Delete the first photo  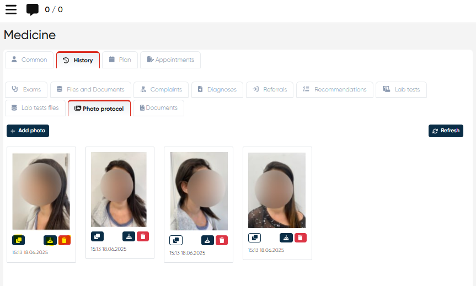(x=65, y=240)
